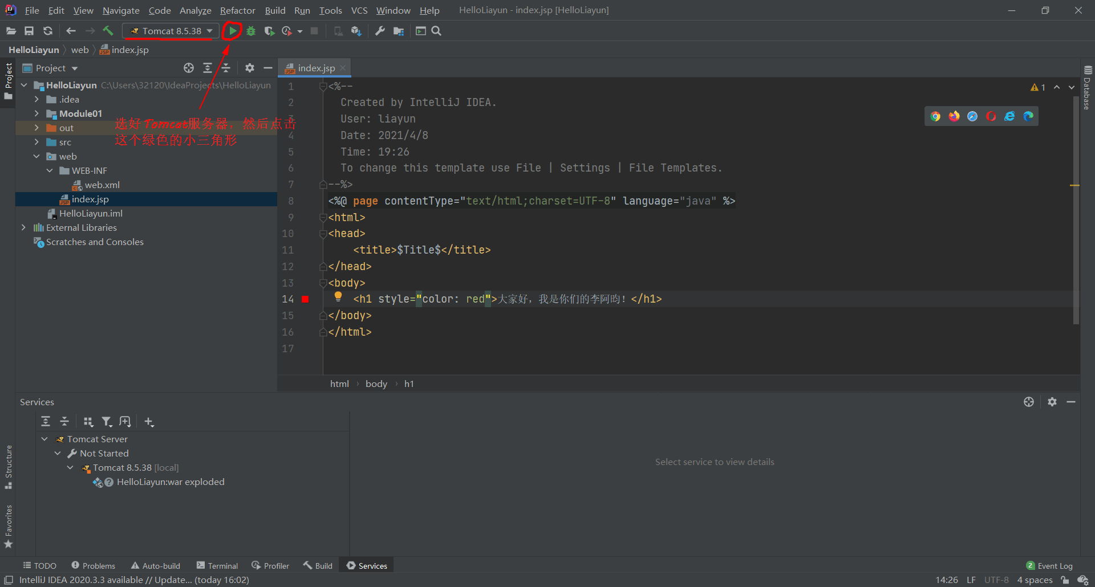
Task: Collapse the Tomcat Server services node
Action: coord(44,439)
